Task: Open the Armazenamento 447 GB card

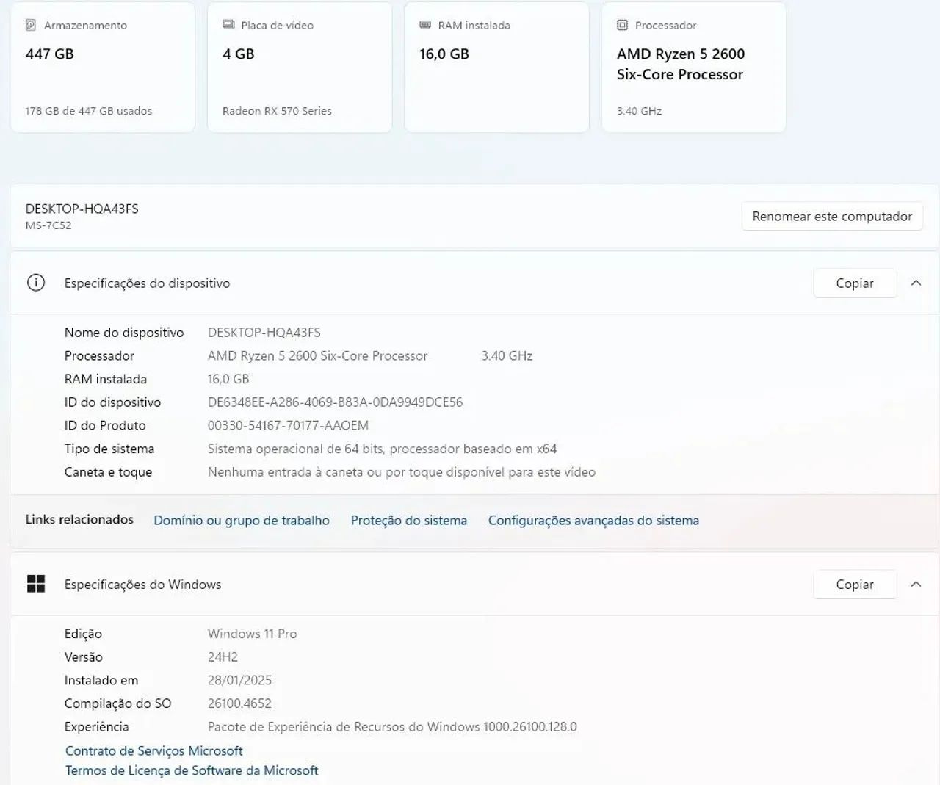Action: click(x=102, y=68)
